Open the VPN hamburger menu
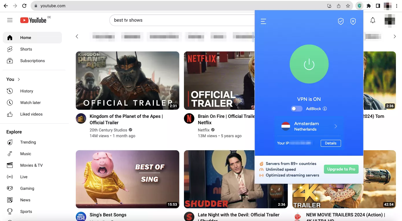The width and height of the screenshot is (402, 221). click(263, 21)
